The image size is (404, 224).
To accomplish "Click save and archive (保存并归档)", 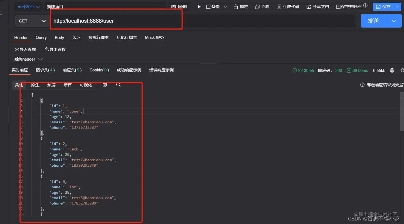I will (x=349, y=7).
